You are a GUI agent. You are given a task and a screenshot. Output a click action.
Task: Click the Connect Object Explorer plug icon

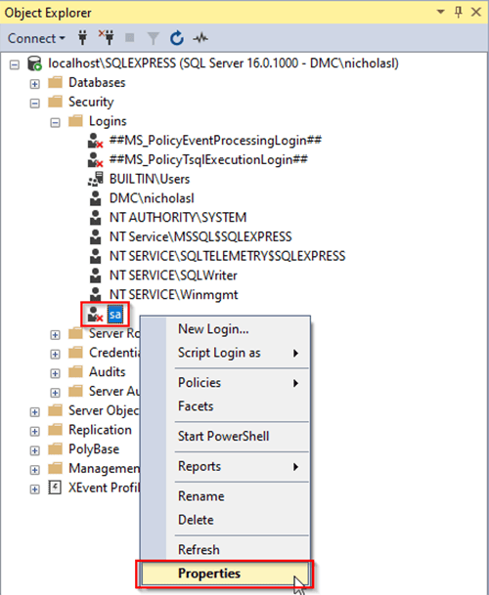(x=82, y=38)
